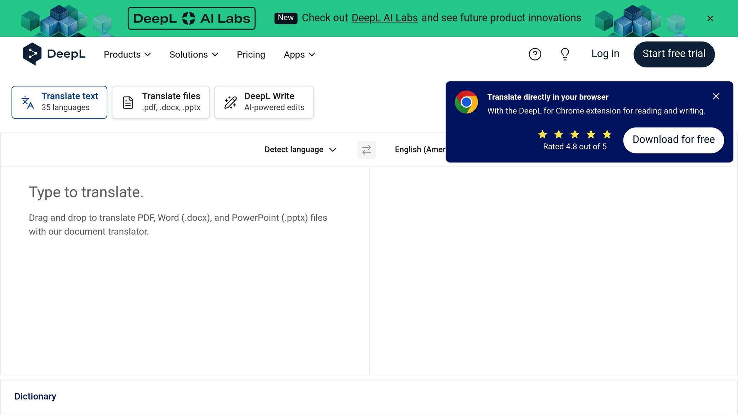The height and width of the screenshot is (415, 738).
Task: Click the Translate directly in your browser heading
Action: pos(548,97)
